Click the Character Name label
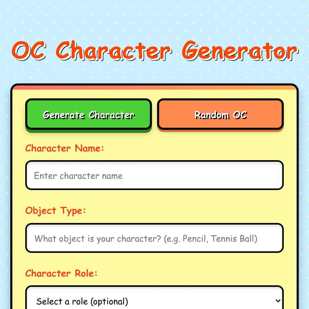309x309 pixels. point(65,148)
